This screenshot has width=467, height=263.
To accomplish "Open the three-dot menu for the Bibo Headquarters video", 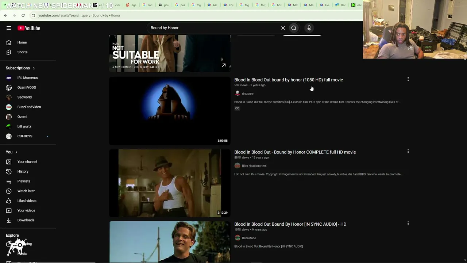I will [x=408, y=151].
